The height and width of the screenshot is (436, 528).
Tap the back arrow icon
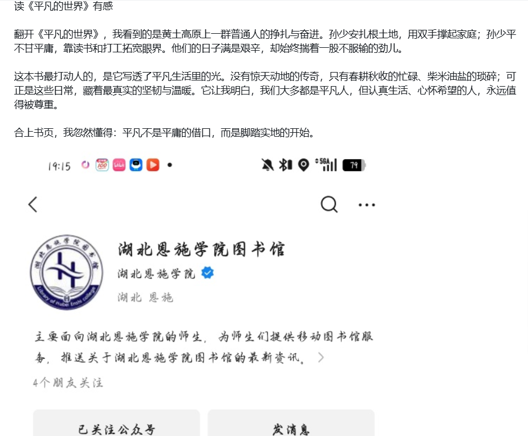coord(33,204)
